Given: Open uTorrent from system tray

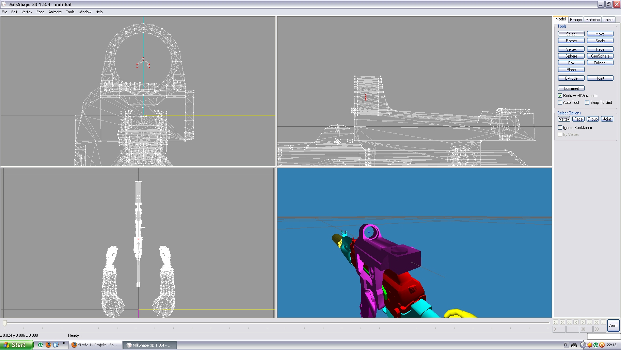Looking at the screenshot, I should pos(596,345).
